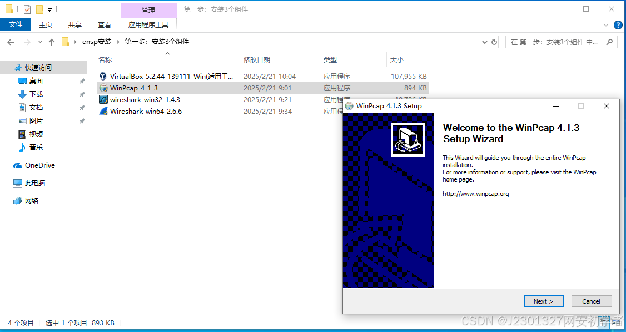
Task: Open 此电脑 in the navigation pane
Action: pyautogui.click(x=34, y=183)
